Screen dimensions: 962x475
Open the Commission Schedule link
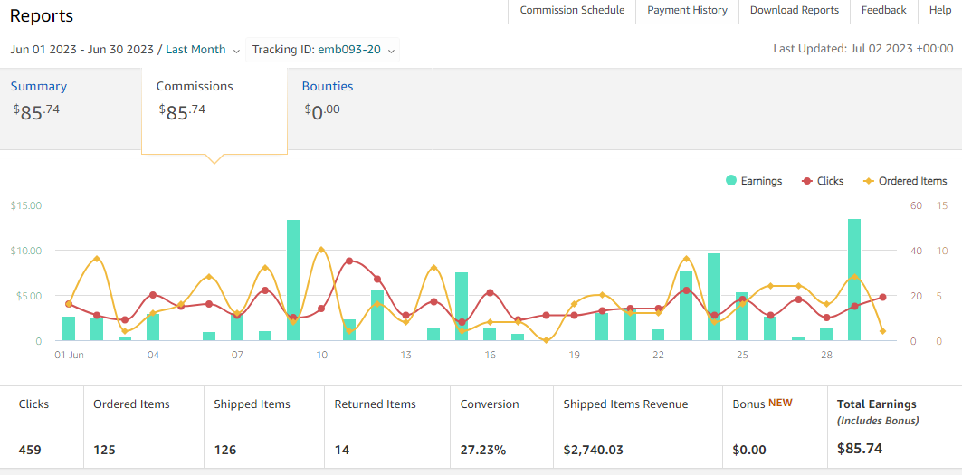pos(572,11)
